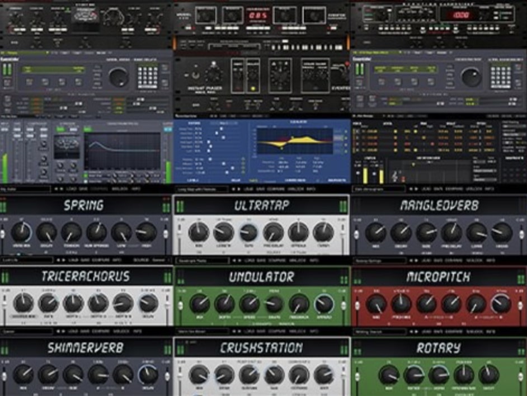Click COMPARE in the bar above MangledVerb
Image resolution: width=527 pixels, height=396 pixels.
pos(454,189)
